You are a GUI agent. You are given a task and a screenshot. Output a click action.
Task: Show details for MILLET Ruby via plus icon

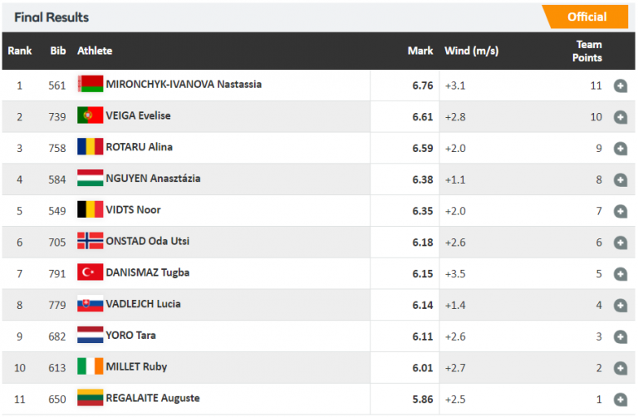tap(620, 368)
